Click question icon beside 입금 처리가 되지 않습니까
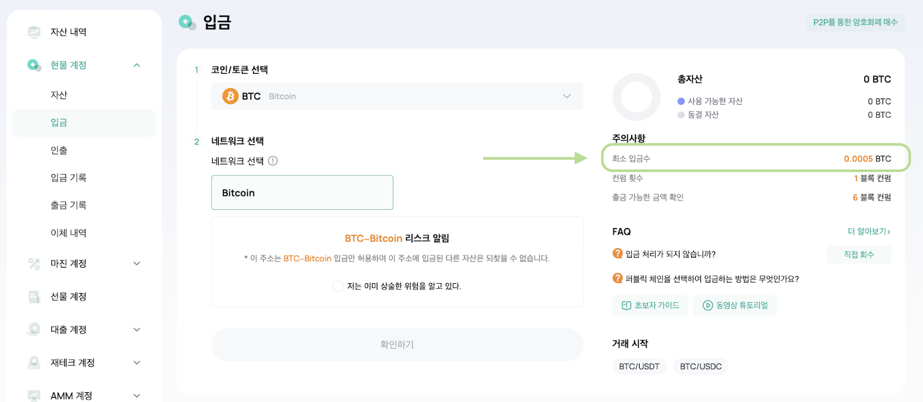The height and width of the screenshot is (402, 923). (x=617, y=254)
